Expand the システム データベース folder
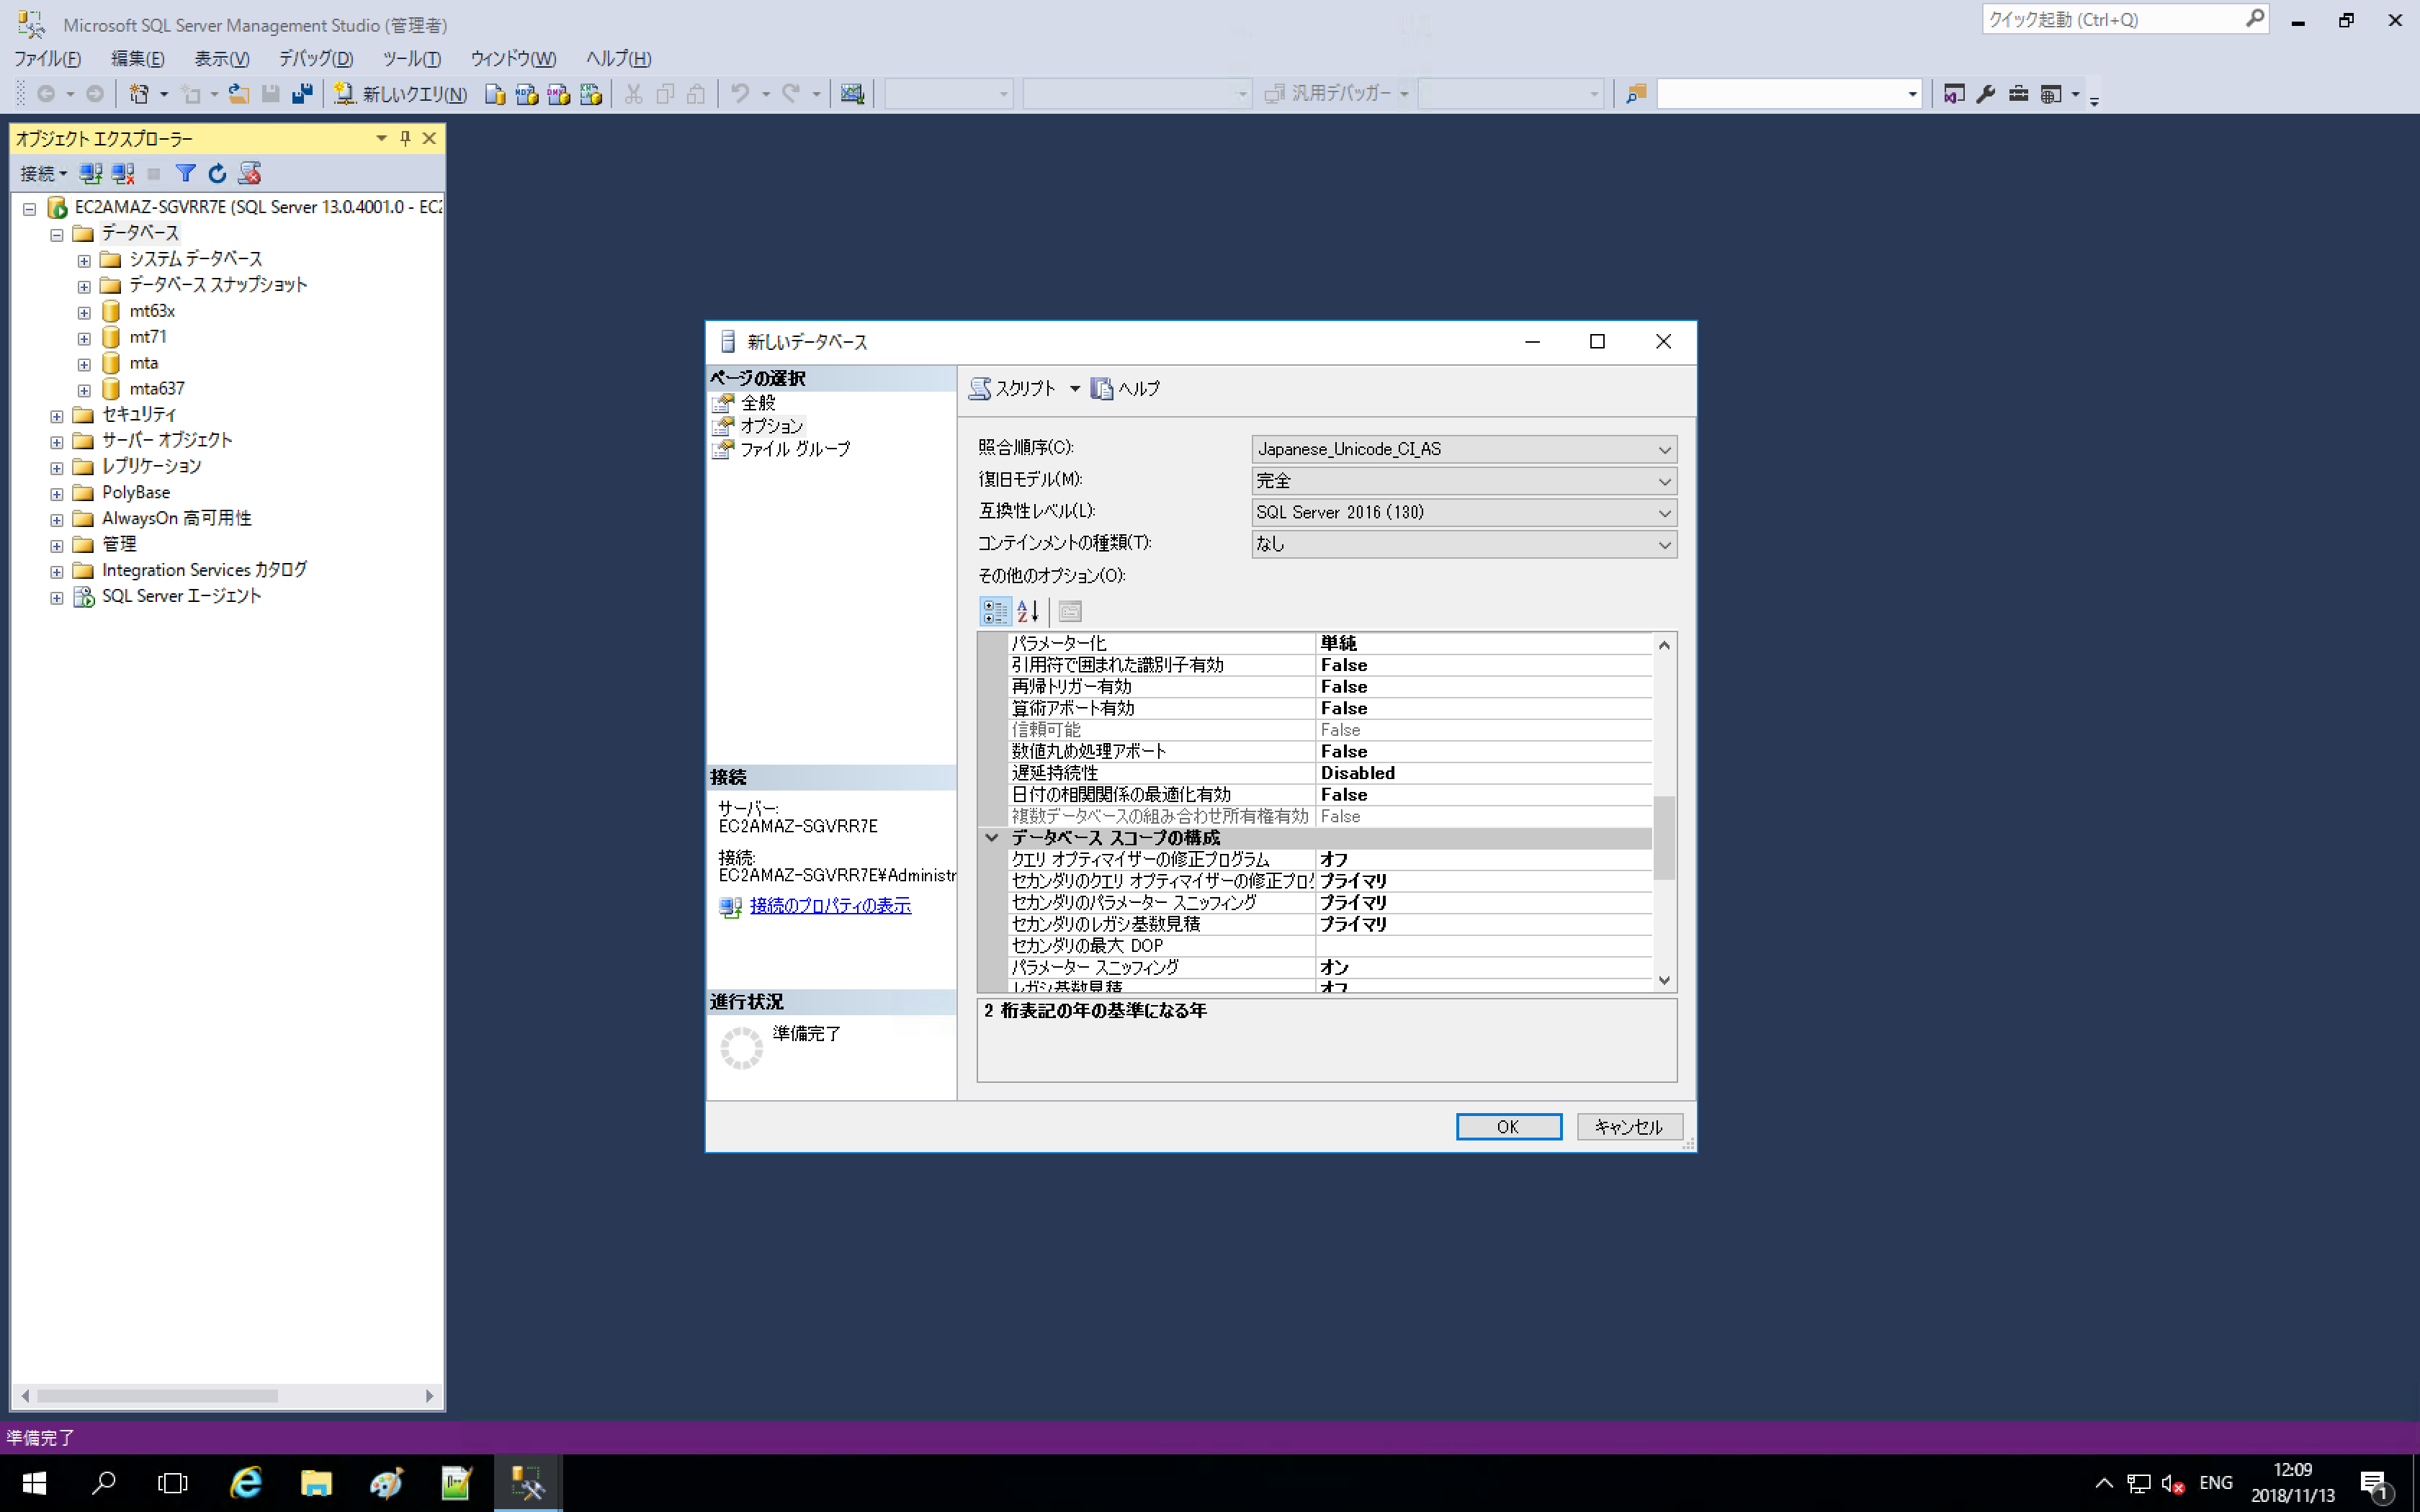Screen dimensions: 2420x1512 coord(84,260)
